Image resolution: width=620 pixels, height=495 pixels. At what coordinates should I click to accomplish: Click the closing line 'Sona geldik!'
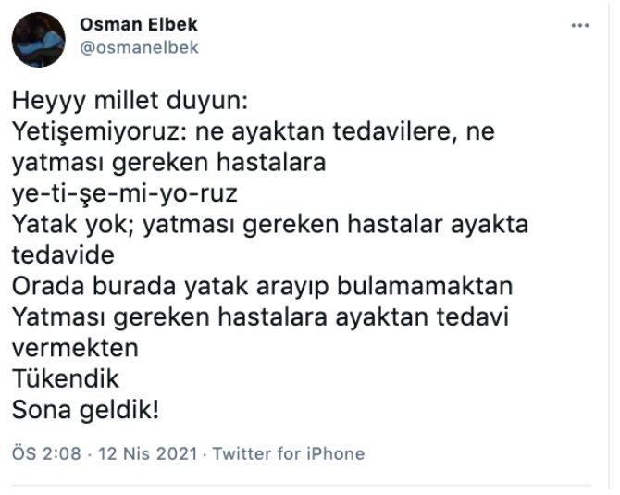[x=85, y=412]
